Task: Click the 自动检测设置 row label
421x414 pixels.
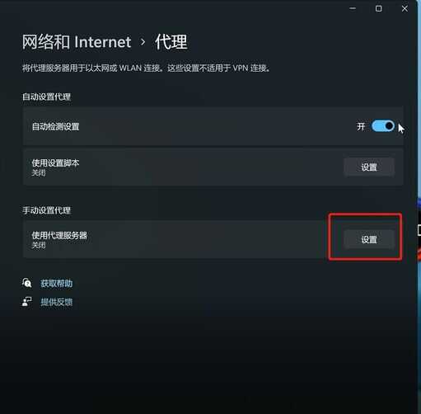Action: (55, 127)
